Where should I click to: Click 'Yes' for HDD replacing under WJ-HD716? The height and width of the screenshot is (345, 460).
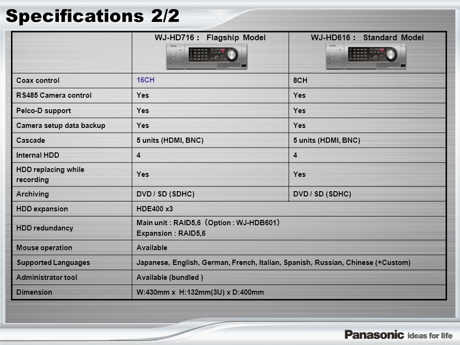143,174
